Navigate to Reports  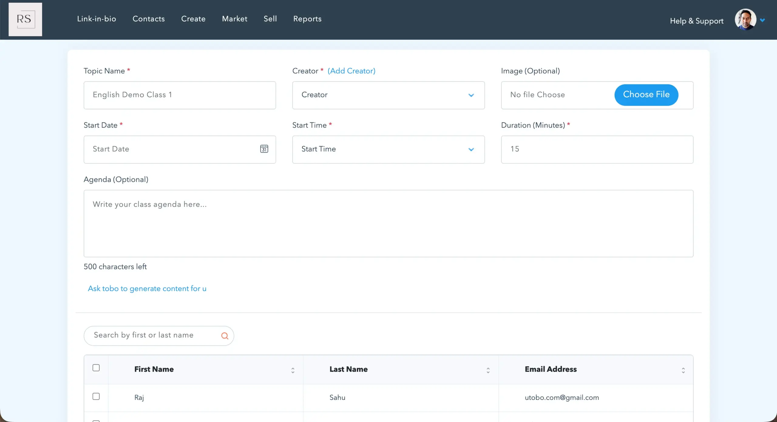307,19
